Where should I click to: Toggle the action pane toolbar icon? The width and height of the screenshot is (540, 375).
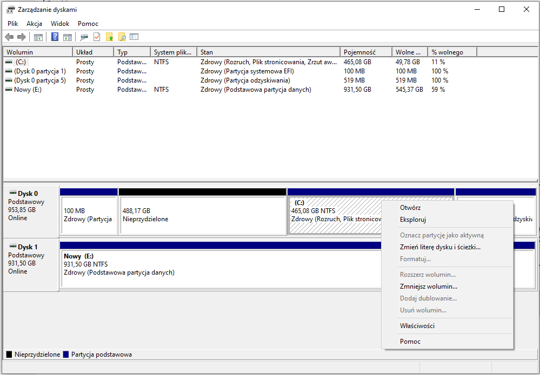click(x=68, y=37)
